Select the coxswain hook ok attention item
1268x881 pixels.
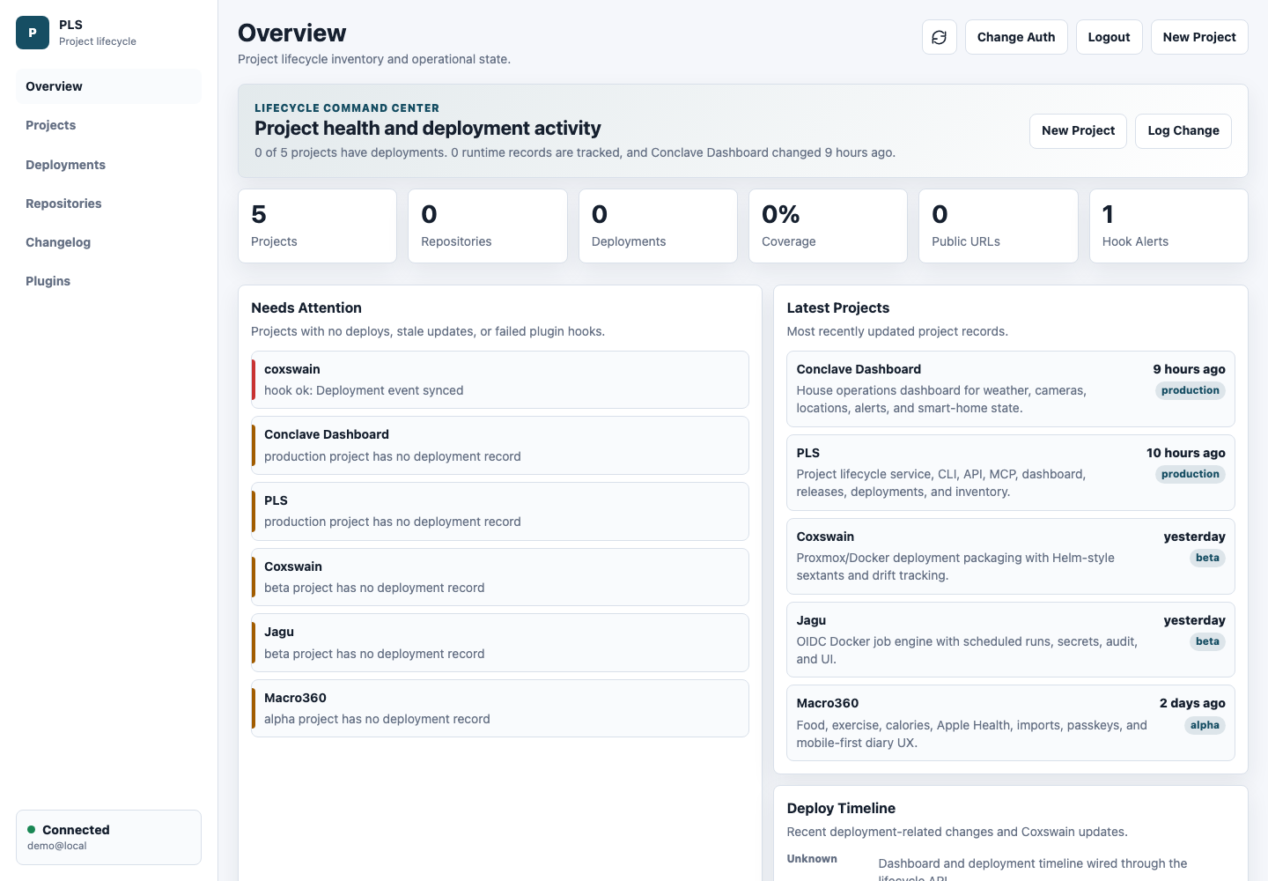[x=500, y=380]
